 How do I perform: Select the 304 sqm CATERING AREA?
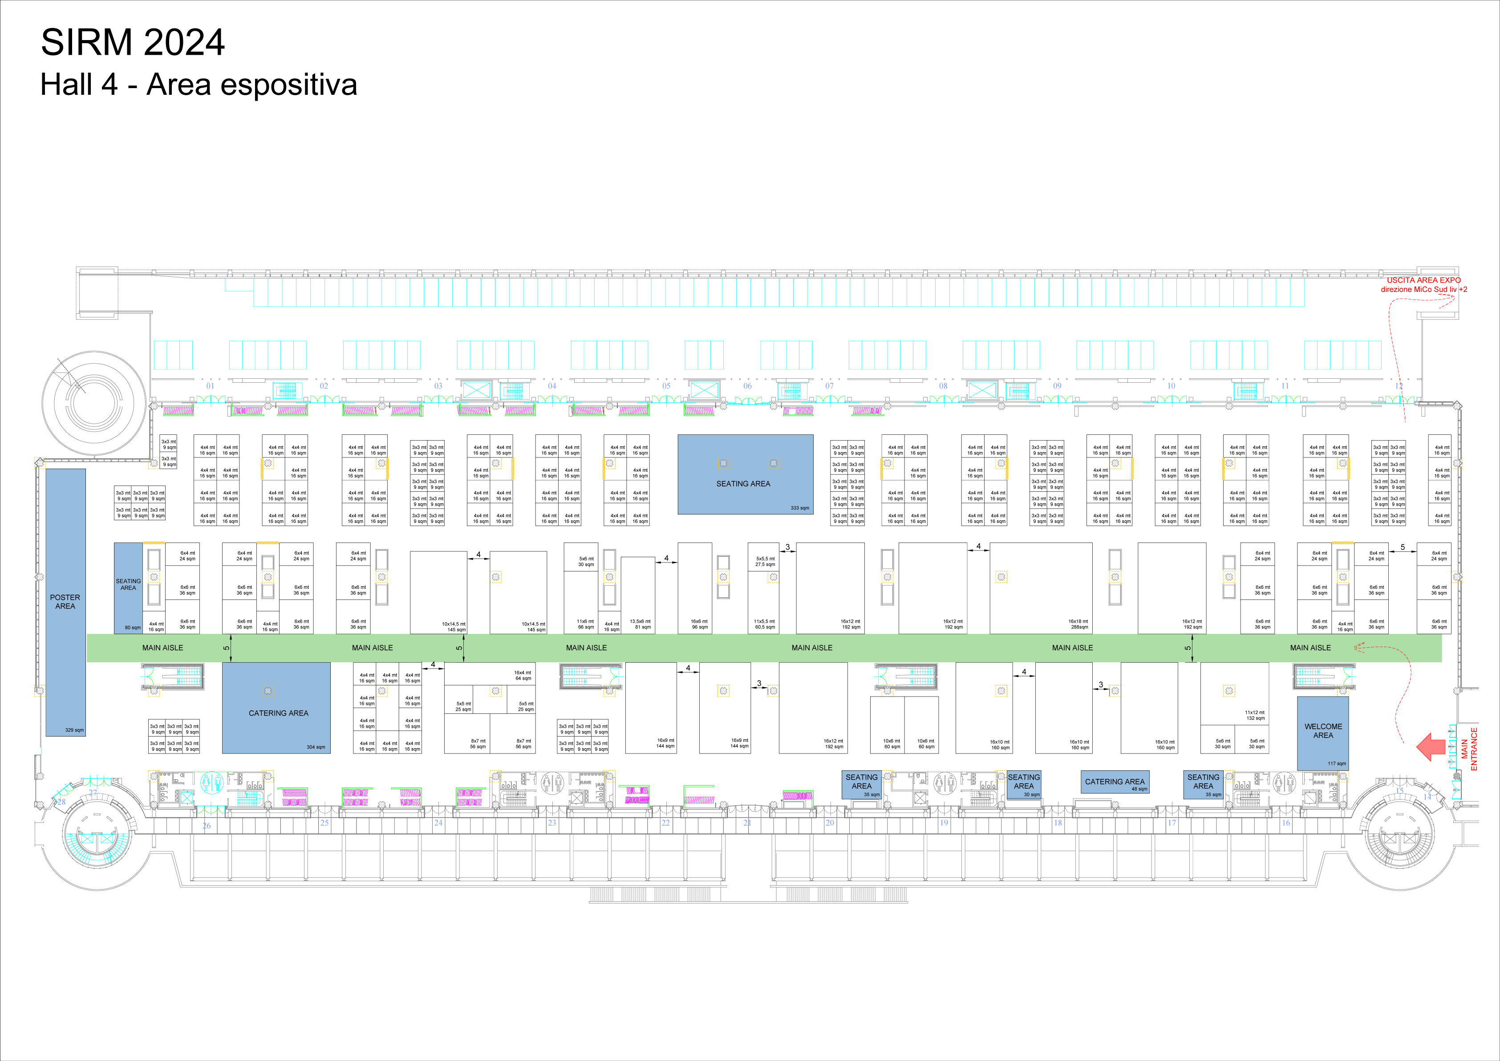click(x=276, y=708)
